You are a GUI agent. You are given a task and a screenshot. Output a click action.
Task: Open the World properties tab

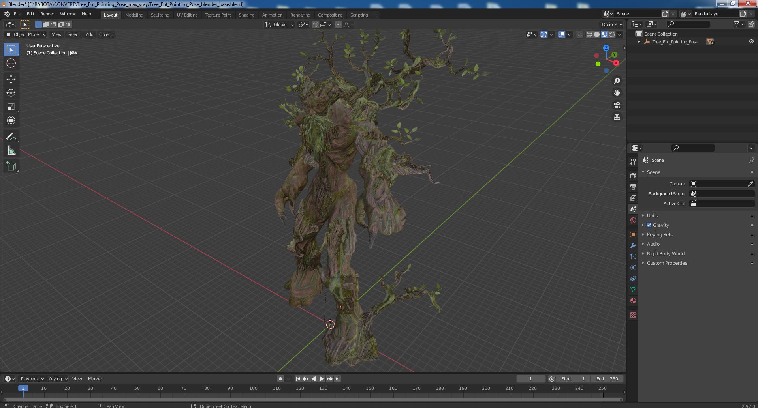[x=633, y=220]
